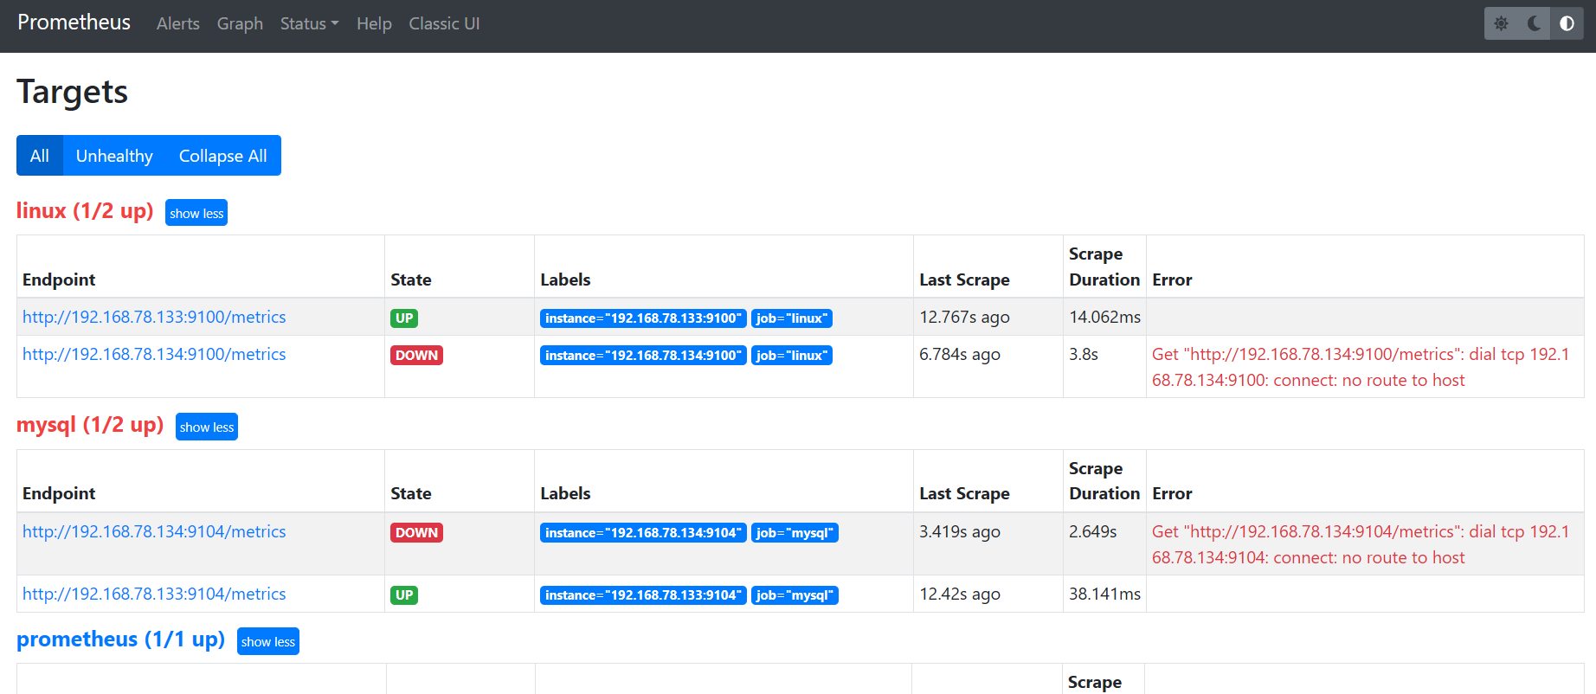1596x694 pixels.
Task: Click scrape duration 14.062ms
Action: [x=1104, y=317]
